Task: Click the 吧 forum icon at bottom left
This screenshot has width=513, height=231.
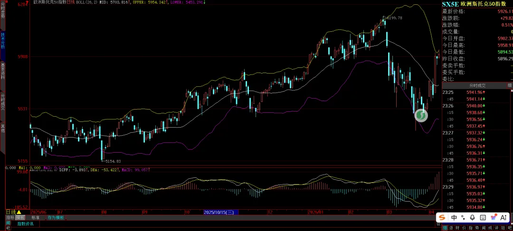Action: tap(9, 228)
